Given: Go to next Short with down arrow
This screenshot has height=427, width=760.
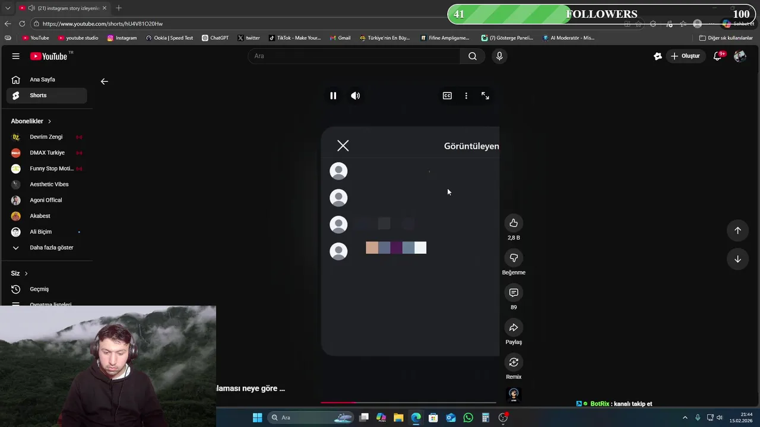Looking at the screenshot, I should tap(737, 259).
